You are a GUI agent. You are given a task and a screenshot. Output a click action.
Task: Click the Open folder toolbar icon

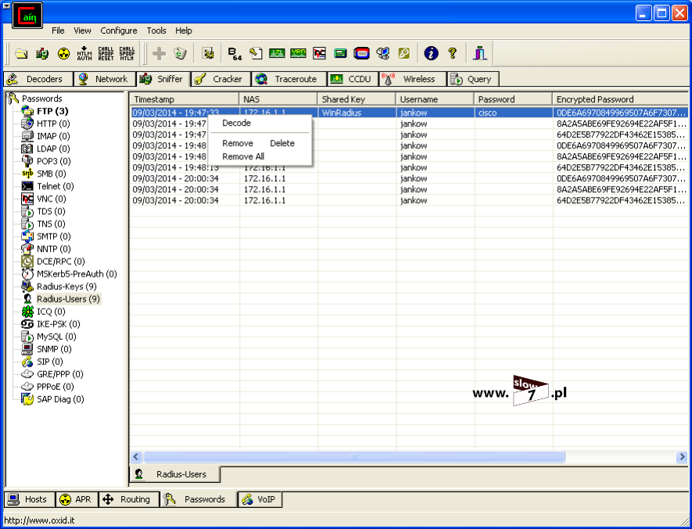pyautogui.click(x=21, y=54)
